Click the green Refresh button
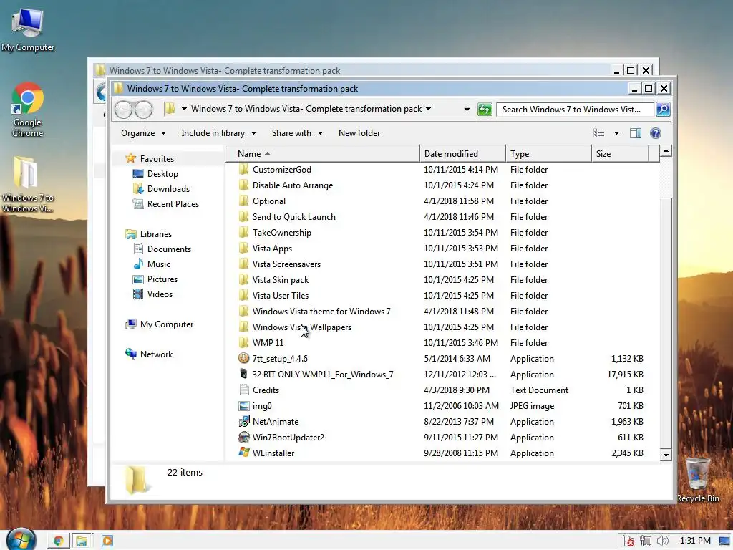The height and width of the screenshot is (550, 733). point(485,110)
